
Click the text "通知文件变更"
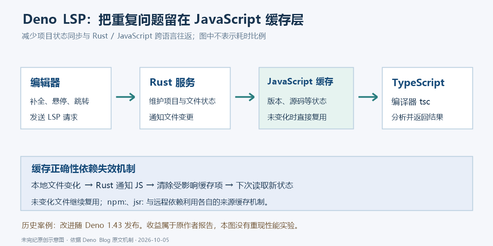171,117
